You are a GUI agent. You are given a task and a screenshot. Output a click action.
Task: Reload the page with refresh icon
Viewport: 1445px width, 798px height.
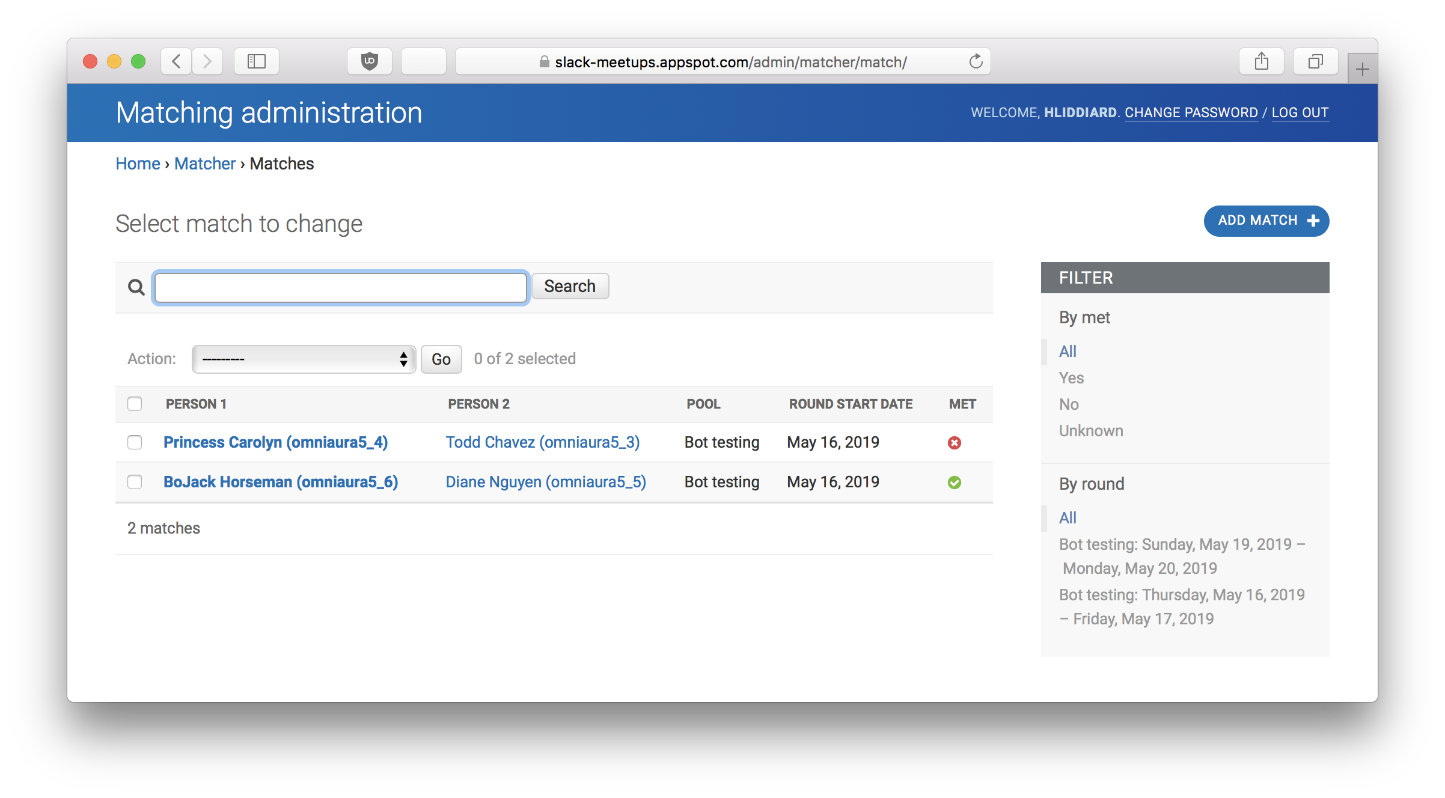[976, 61]
